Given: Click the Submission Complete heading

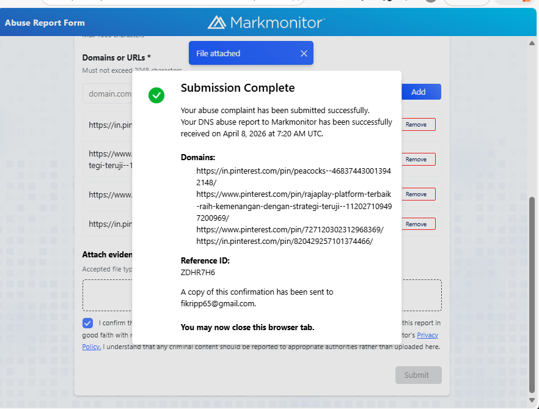Looking at the screenshot, I should (x=238, y=87).
